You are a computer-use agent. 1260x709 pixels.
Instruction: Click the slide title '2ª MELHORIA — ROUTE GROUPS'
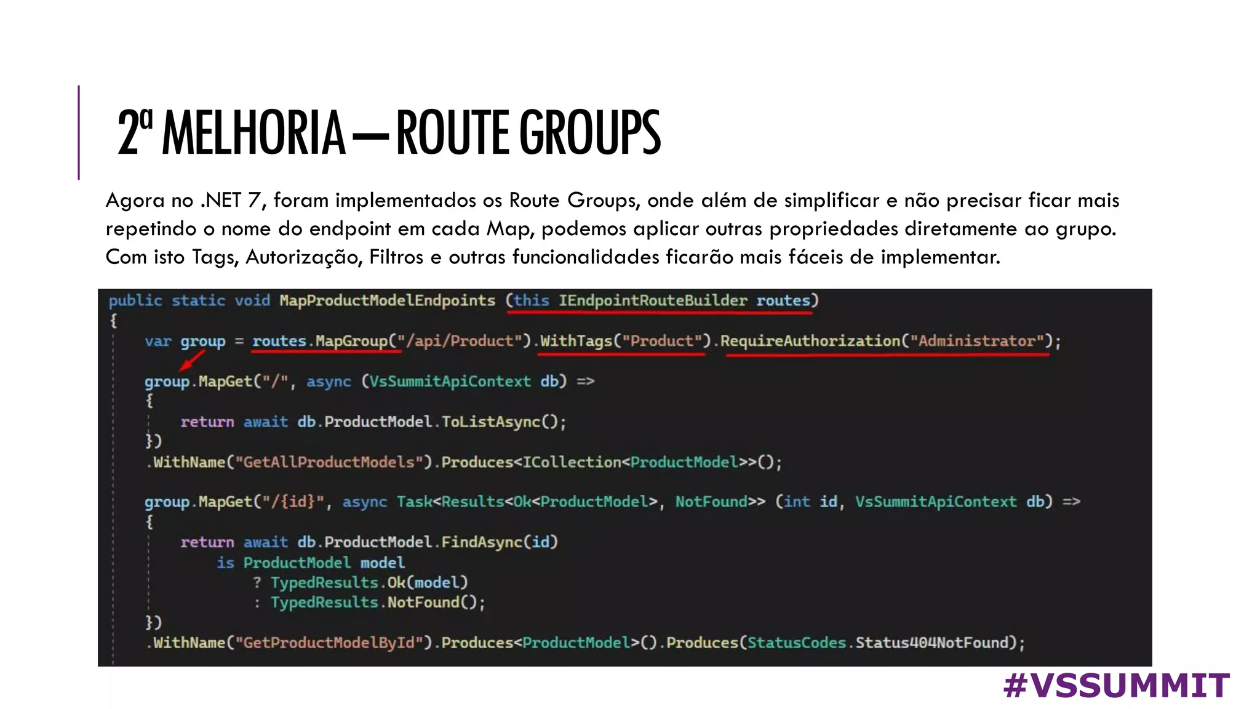click(x=389, y=132)
